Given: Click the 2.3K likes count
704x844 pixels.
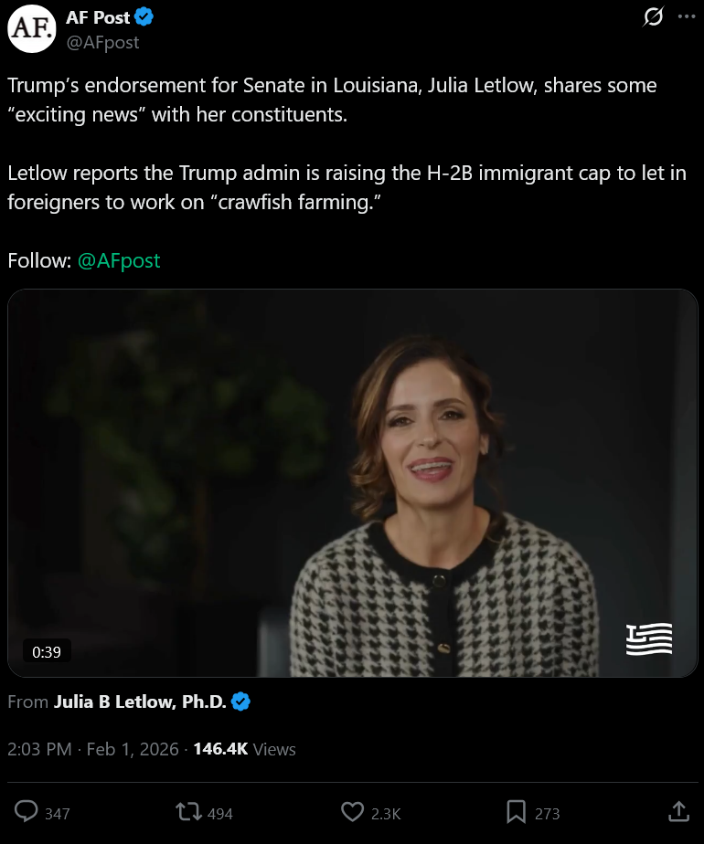Looking at the screenshot, I should click(386, 813).
